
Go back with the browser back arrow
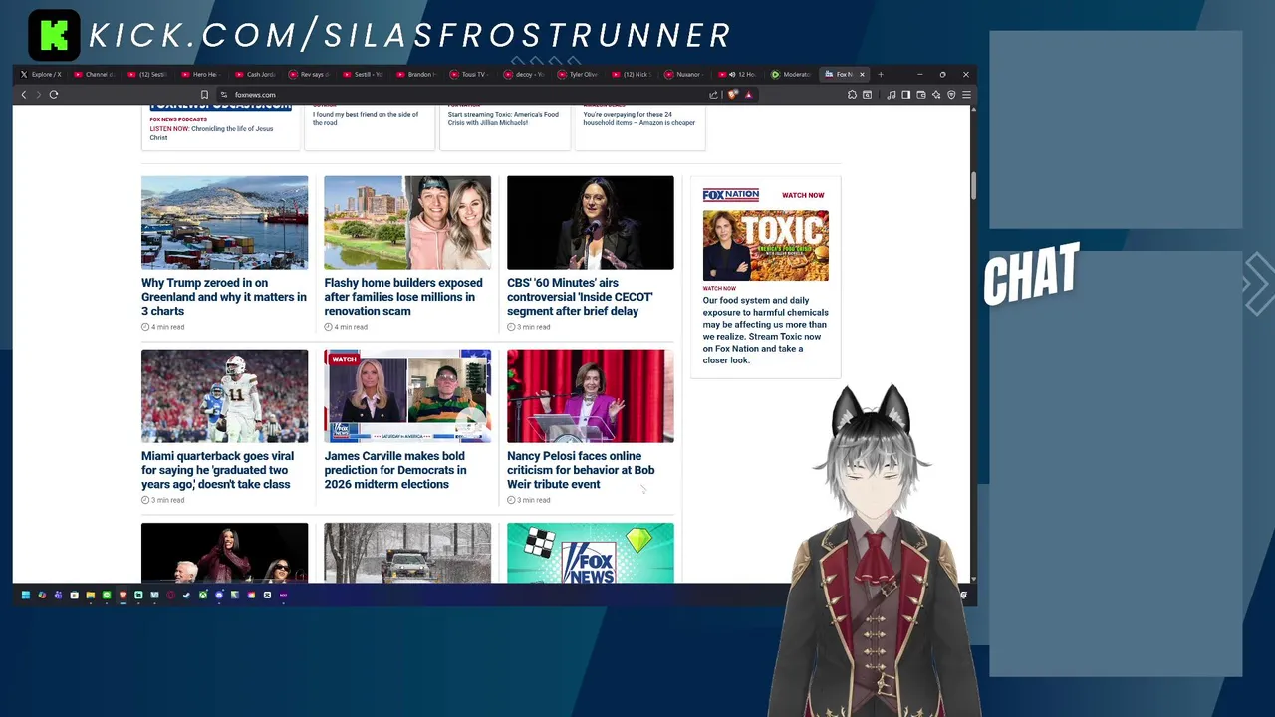coord(24,95)
